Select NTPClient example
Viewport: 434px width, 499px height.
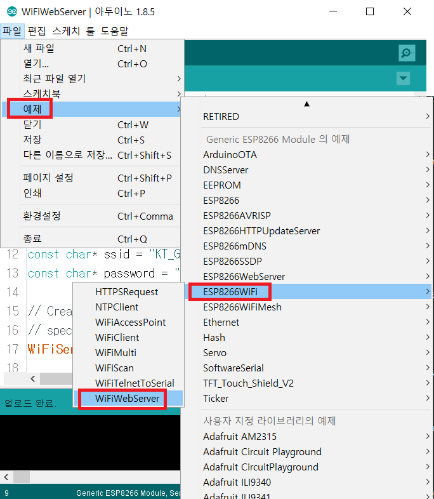(128, 307)
